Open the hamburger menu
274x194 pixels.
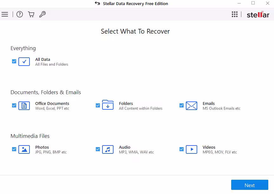pos(5,14)
